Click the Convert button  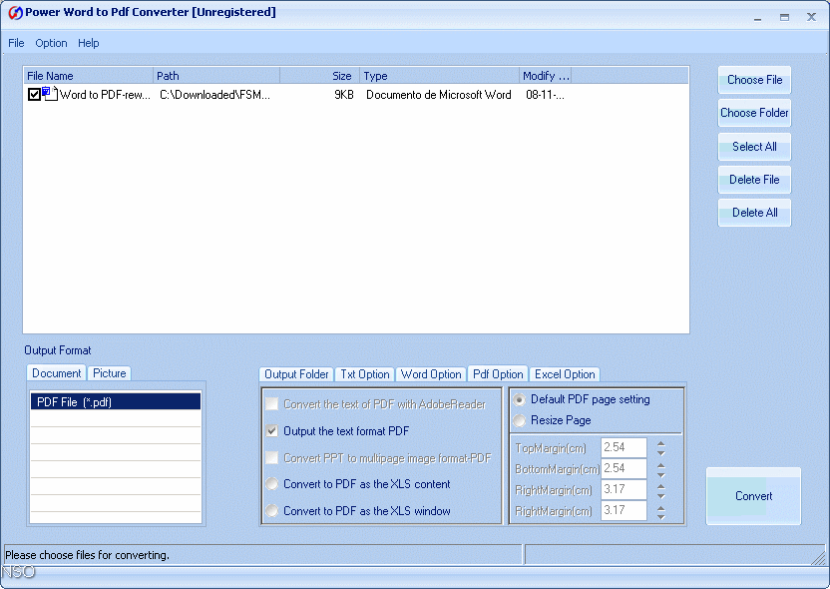pos(753,496)
